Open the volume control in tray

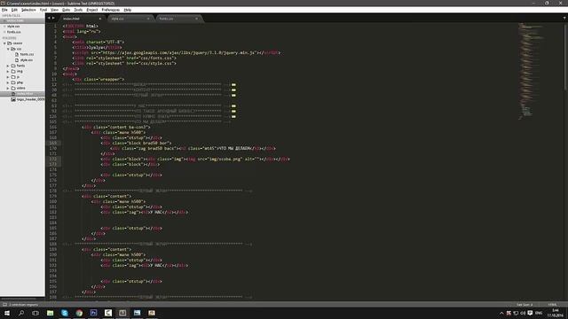click(x=523, y=313)
